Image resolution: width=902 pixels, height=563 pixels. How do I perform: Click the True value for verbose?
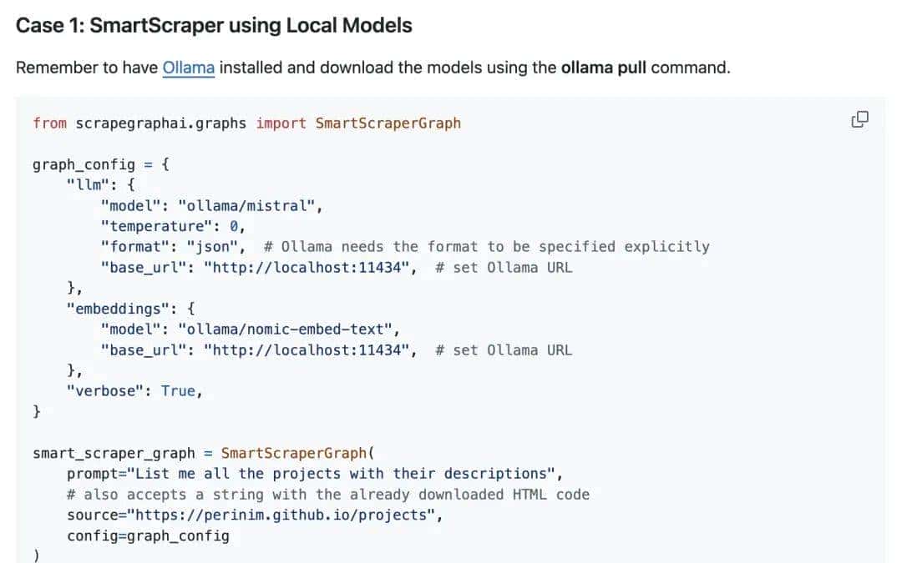pos(178,391)
